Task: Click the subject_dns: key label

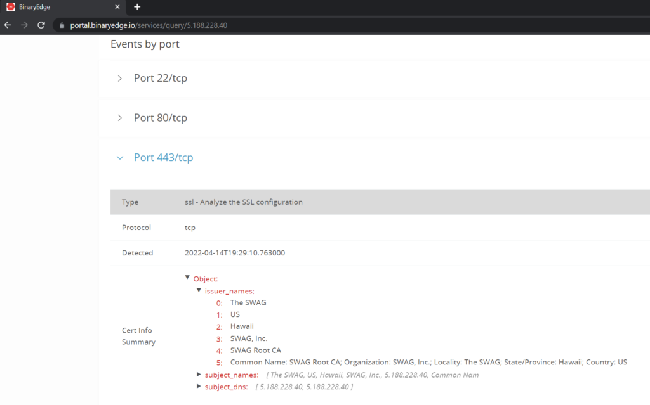Action: (227, 387)
